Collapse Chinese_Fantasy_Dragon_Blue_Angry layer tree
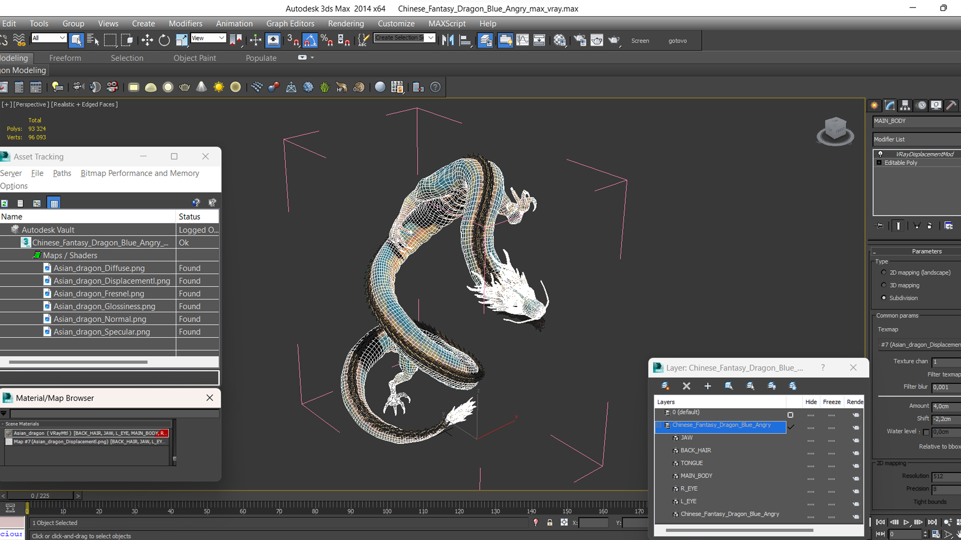Viewport: 961px width, 540px height. [659, 425]
